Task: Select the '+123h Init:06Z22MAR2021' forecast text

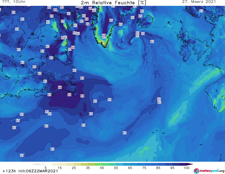Action: [x=30, y=171]
